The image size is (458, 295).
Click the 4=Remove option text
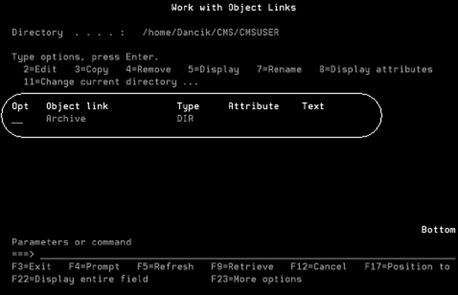[x=149, y=69]
